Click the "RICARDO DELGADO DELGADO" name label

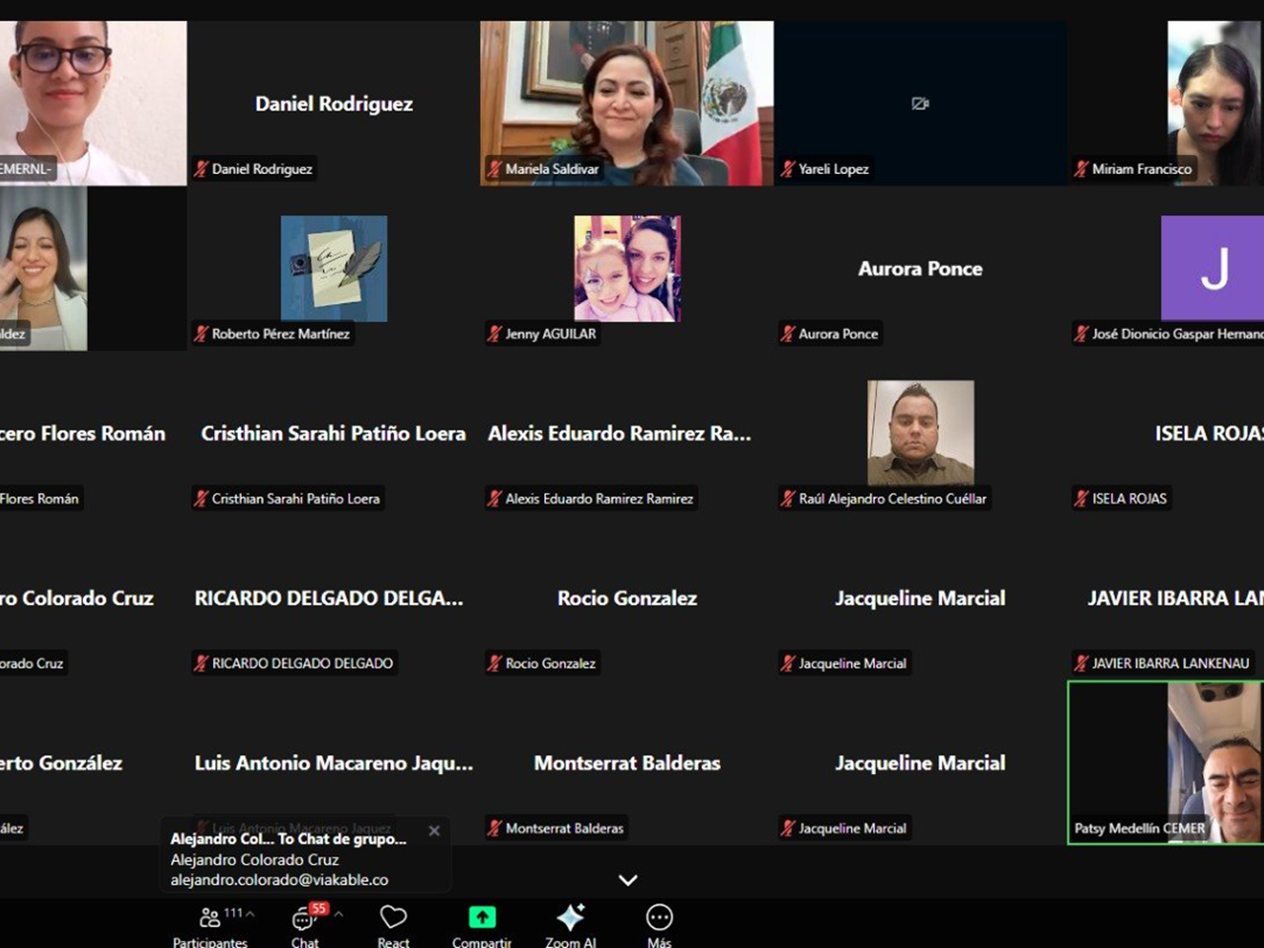pos(302,664)
